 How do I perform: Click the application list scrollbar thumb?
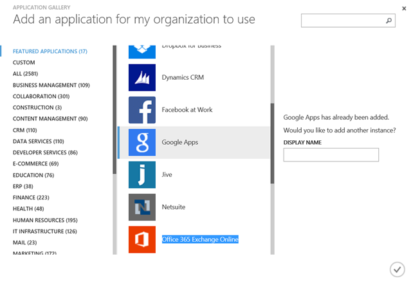272,143
